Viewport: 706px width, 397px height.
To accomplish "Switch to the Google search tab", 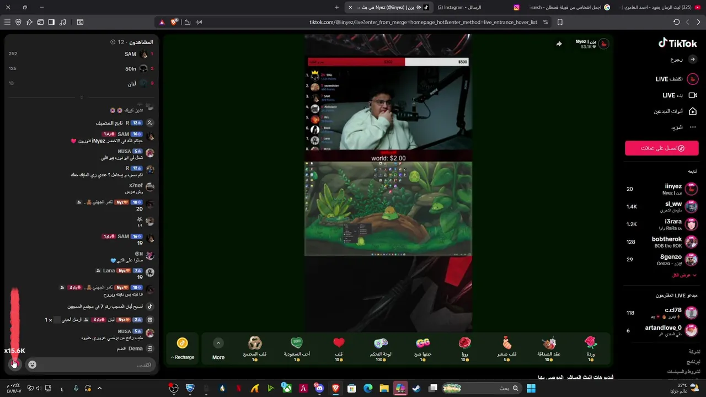I will (569, 7).
